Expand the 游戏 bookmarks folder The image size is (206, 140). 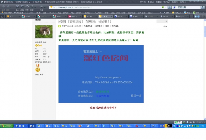point(38,13)
